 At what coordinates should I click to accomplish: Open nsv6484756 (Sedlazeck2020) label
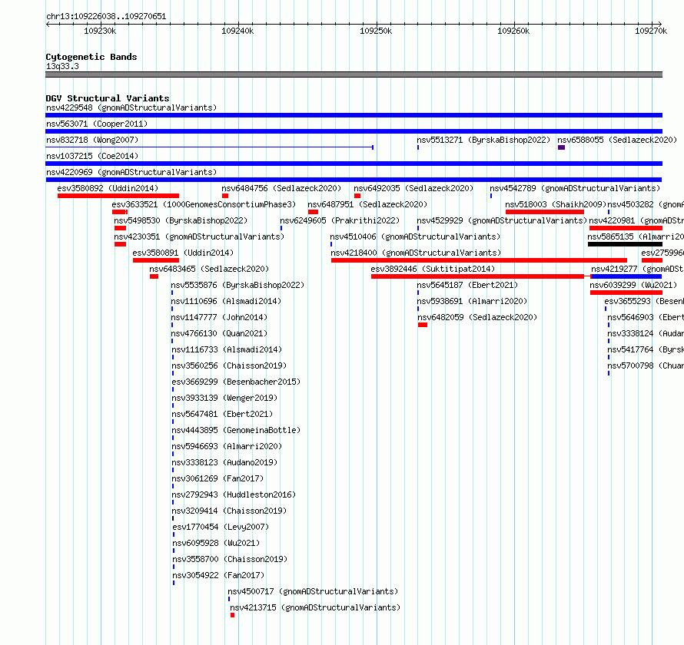(281, 188)
